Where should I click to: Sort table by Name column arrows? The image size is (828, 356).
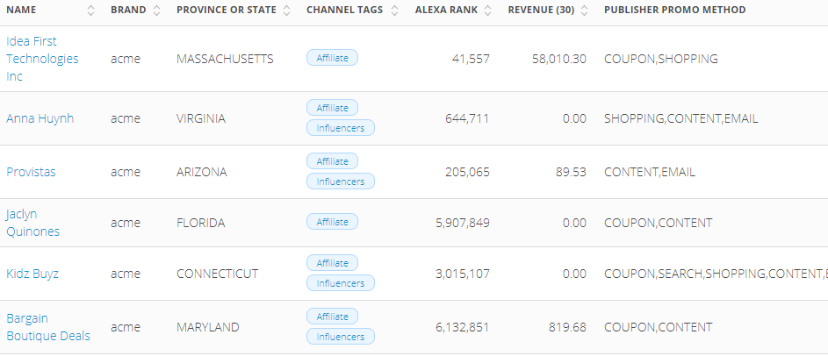(90, 11)
